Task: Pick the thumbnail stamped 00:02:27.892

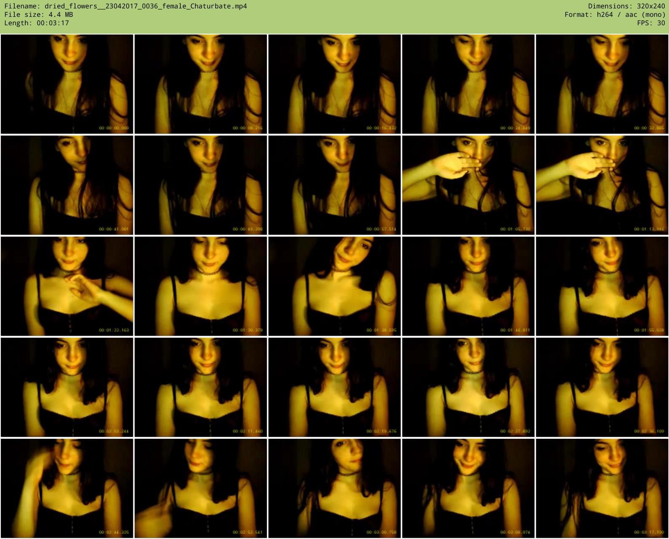Action: 468,387
